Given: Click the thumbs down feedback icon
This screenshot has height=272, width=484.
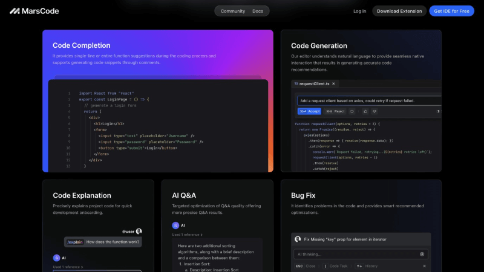Looking at the screenshot, I should click(x=374, y=111).
